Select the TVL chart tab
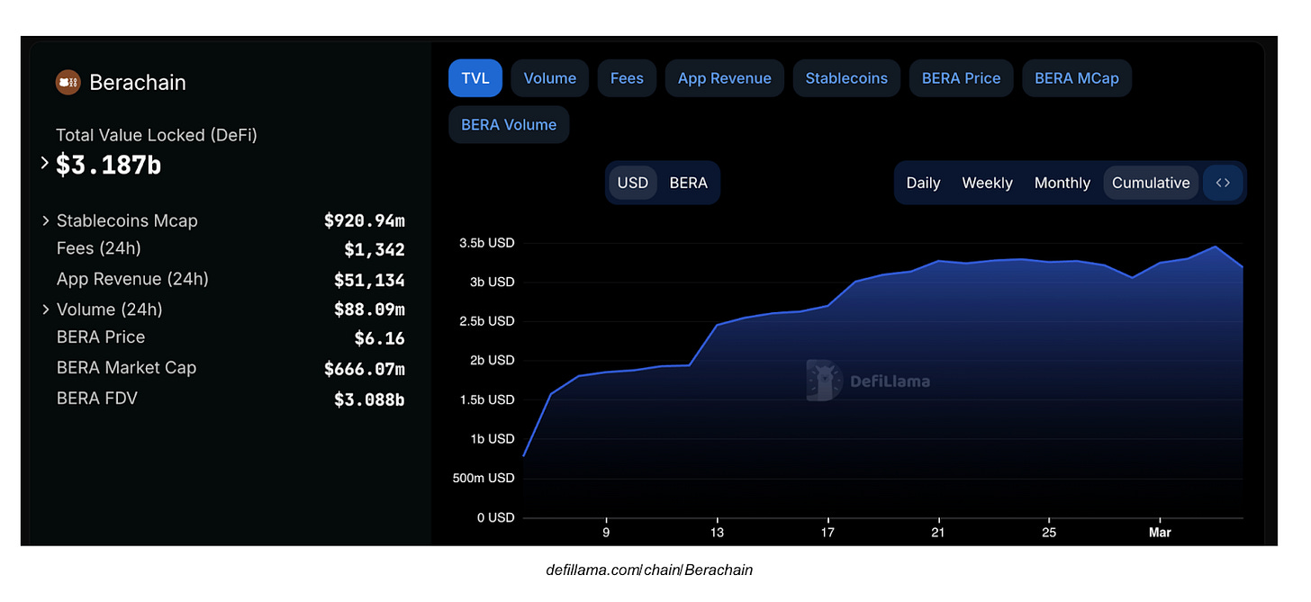The height and width of the screenshot is (602, 1311). (475, 78)
